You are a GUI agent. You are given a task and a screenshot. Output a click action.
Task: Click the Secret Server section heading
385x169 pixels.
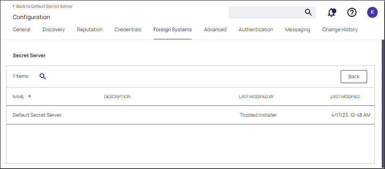point(29,56)
